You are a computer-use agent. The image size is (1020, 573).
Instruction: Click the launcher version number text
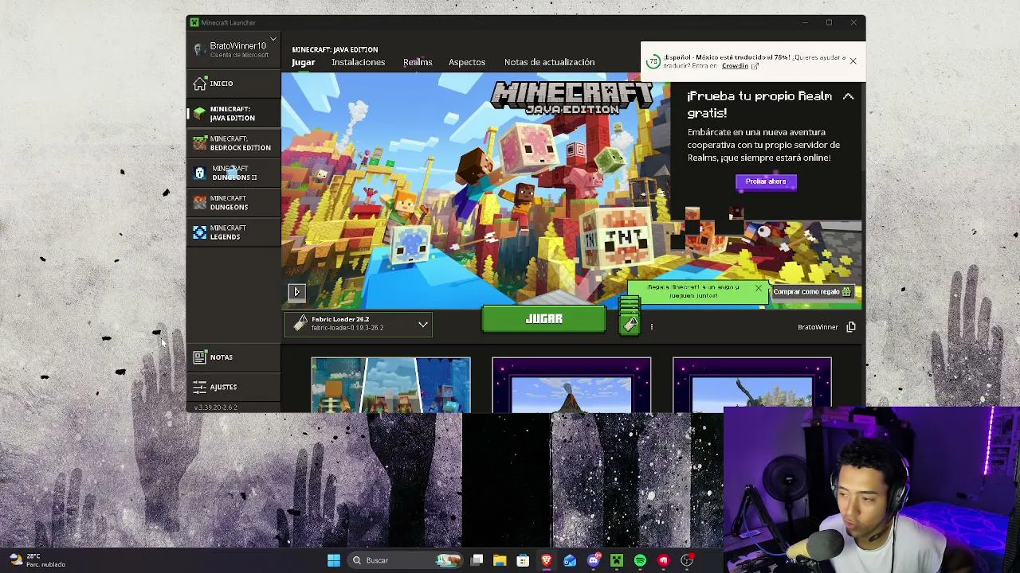tap(215, 407)
